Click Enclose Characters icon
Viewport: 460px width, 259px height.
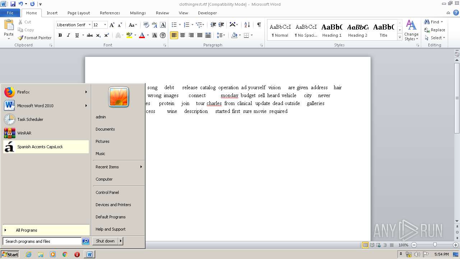tap(163, 35)
